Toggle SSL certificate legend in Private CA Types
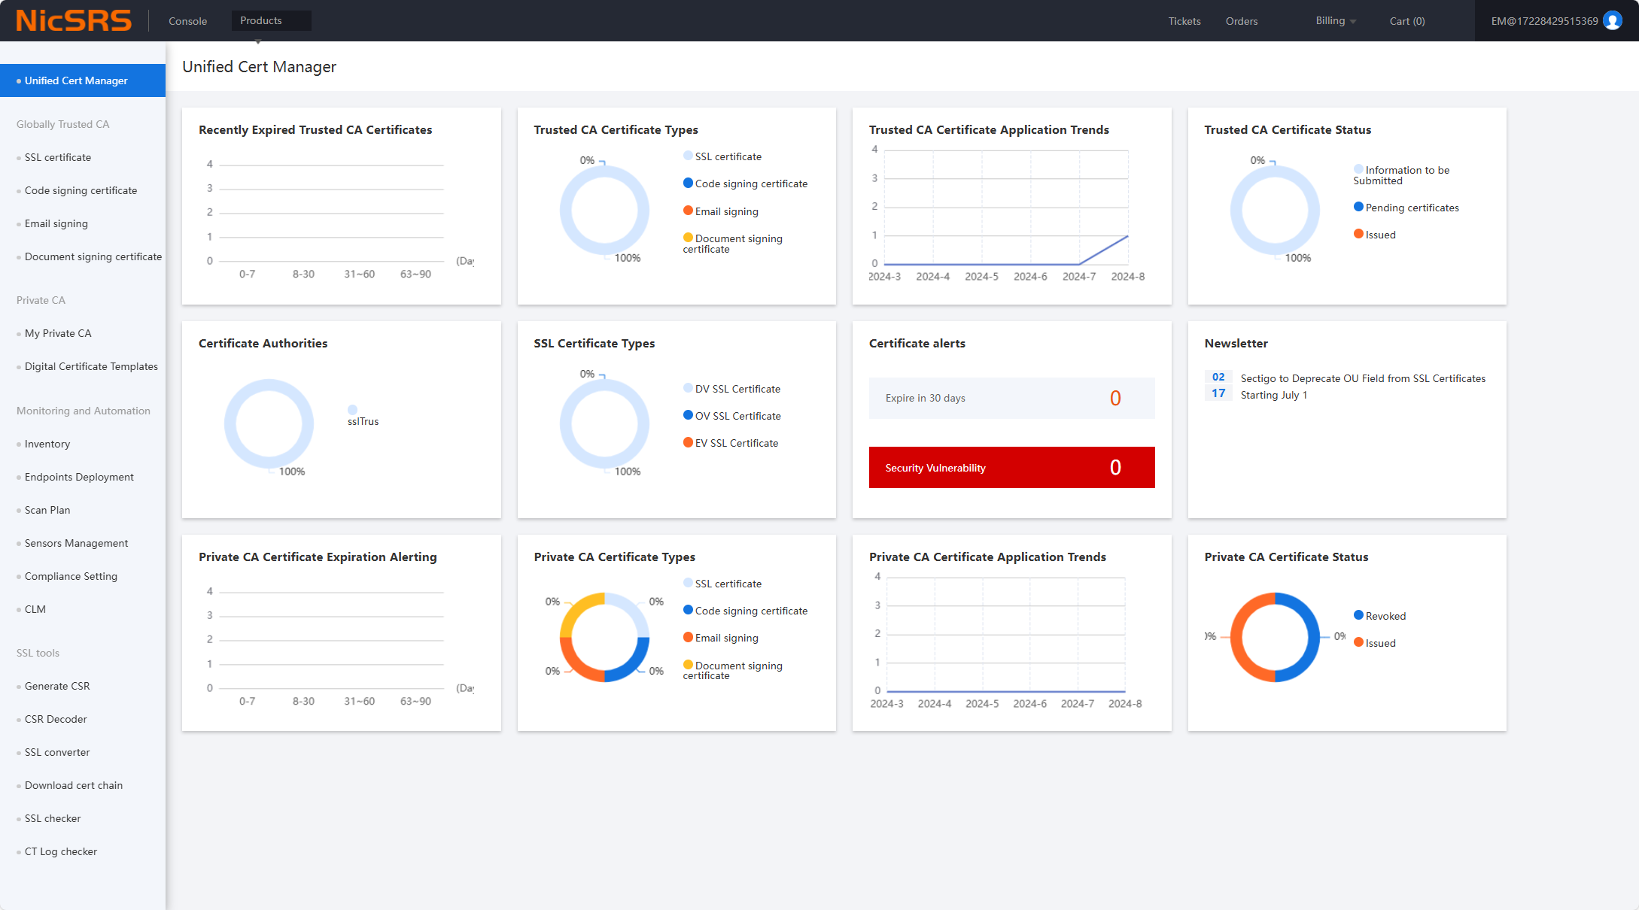 722,584
